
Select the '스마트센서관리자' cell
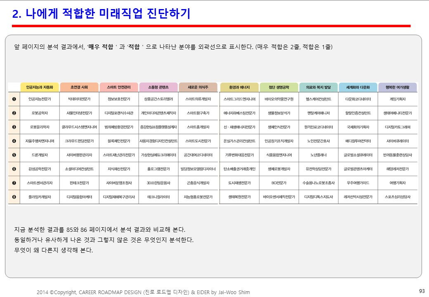[40, 183]
